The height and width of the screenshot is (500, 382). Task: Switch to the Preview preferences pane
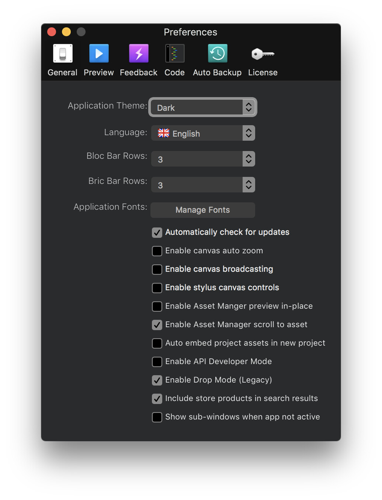pyautogui.click(x=99, y=54)
